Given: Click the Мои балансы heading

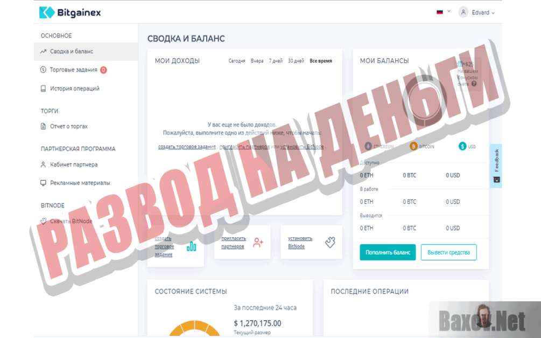Looking at the screenshot, I should click(384, 61).
